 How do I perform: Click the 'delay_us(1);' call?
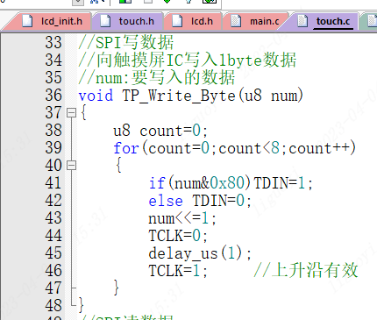[200, 253]
